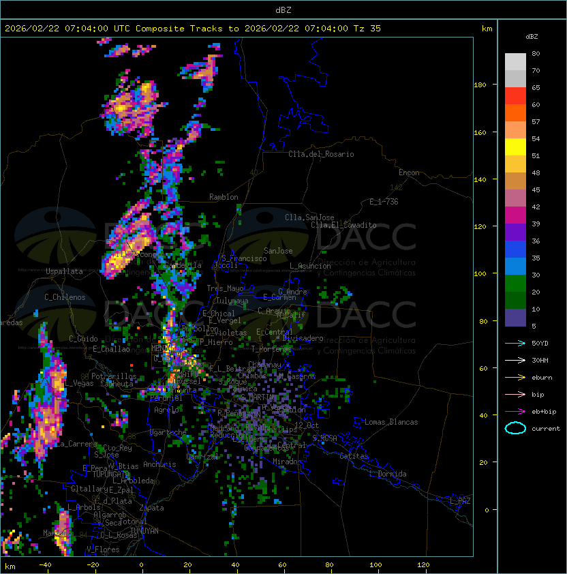Image resolution: width=567 pixels, height=574 pixels.
Task: Click the 'Uspallata' map label
Action: [64, 271]
